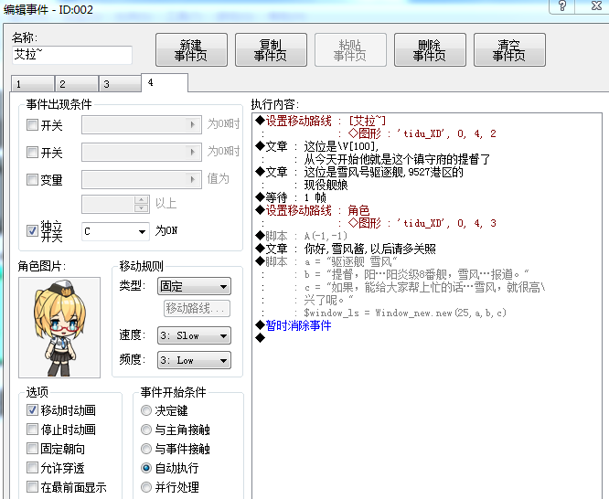Select the command line 等待 : 1 帧
609x499 pixels.
(x=291, y=197)
